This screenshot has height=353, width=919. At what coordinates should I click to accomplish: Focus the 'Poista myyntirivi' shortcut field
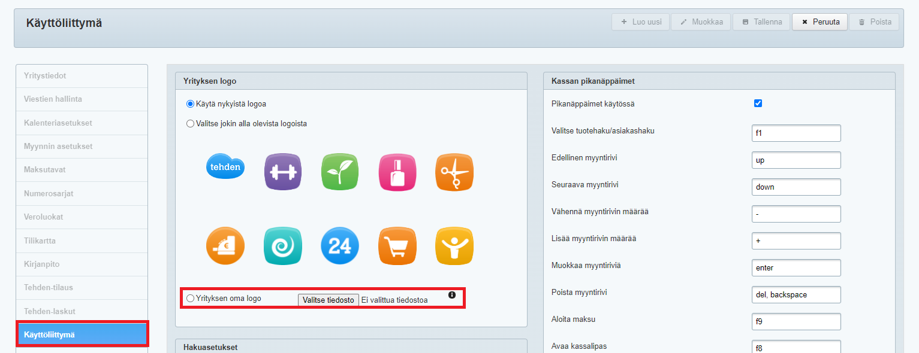coord(796,294)
